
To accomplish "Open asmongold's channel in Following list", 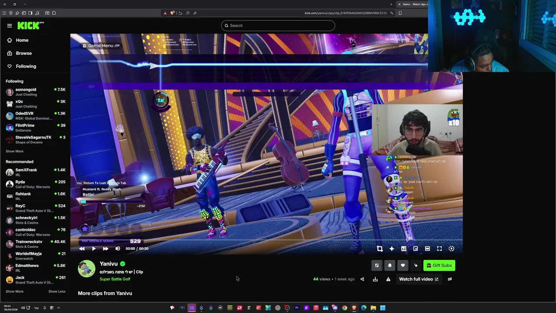I will [35, 92].
